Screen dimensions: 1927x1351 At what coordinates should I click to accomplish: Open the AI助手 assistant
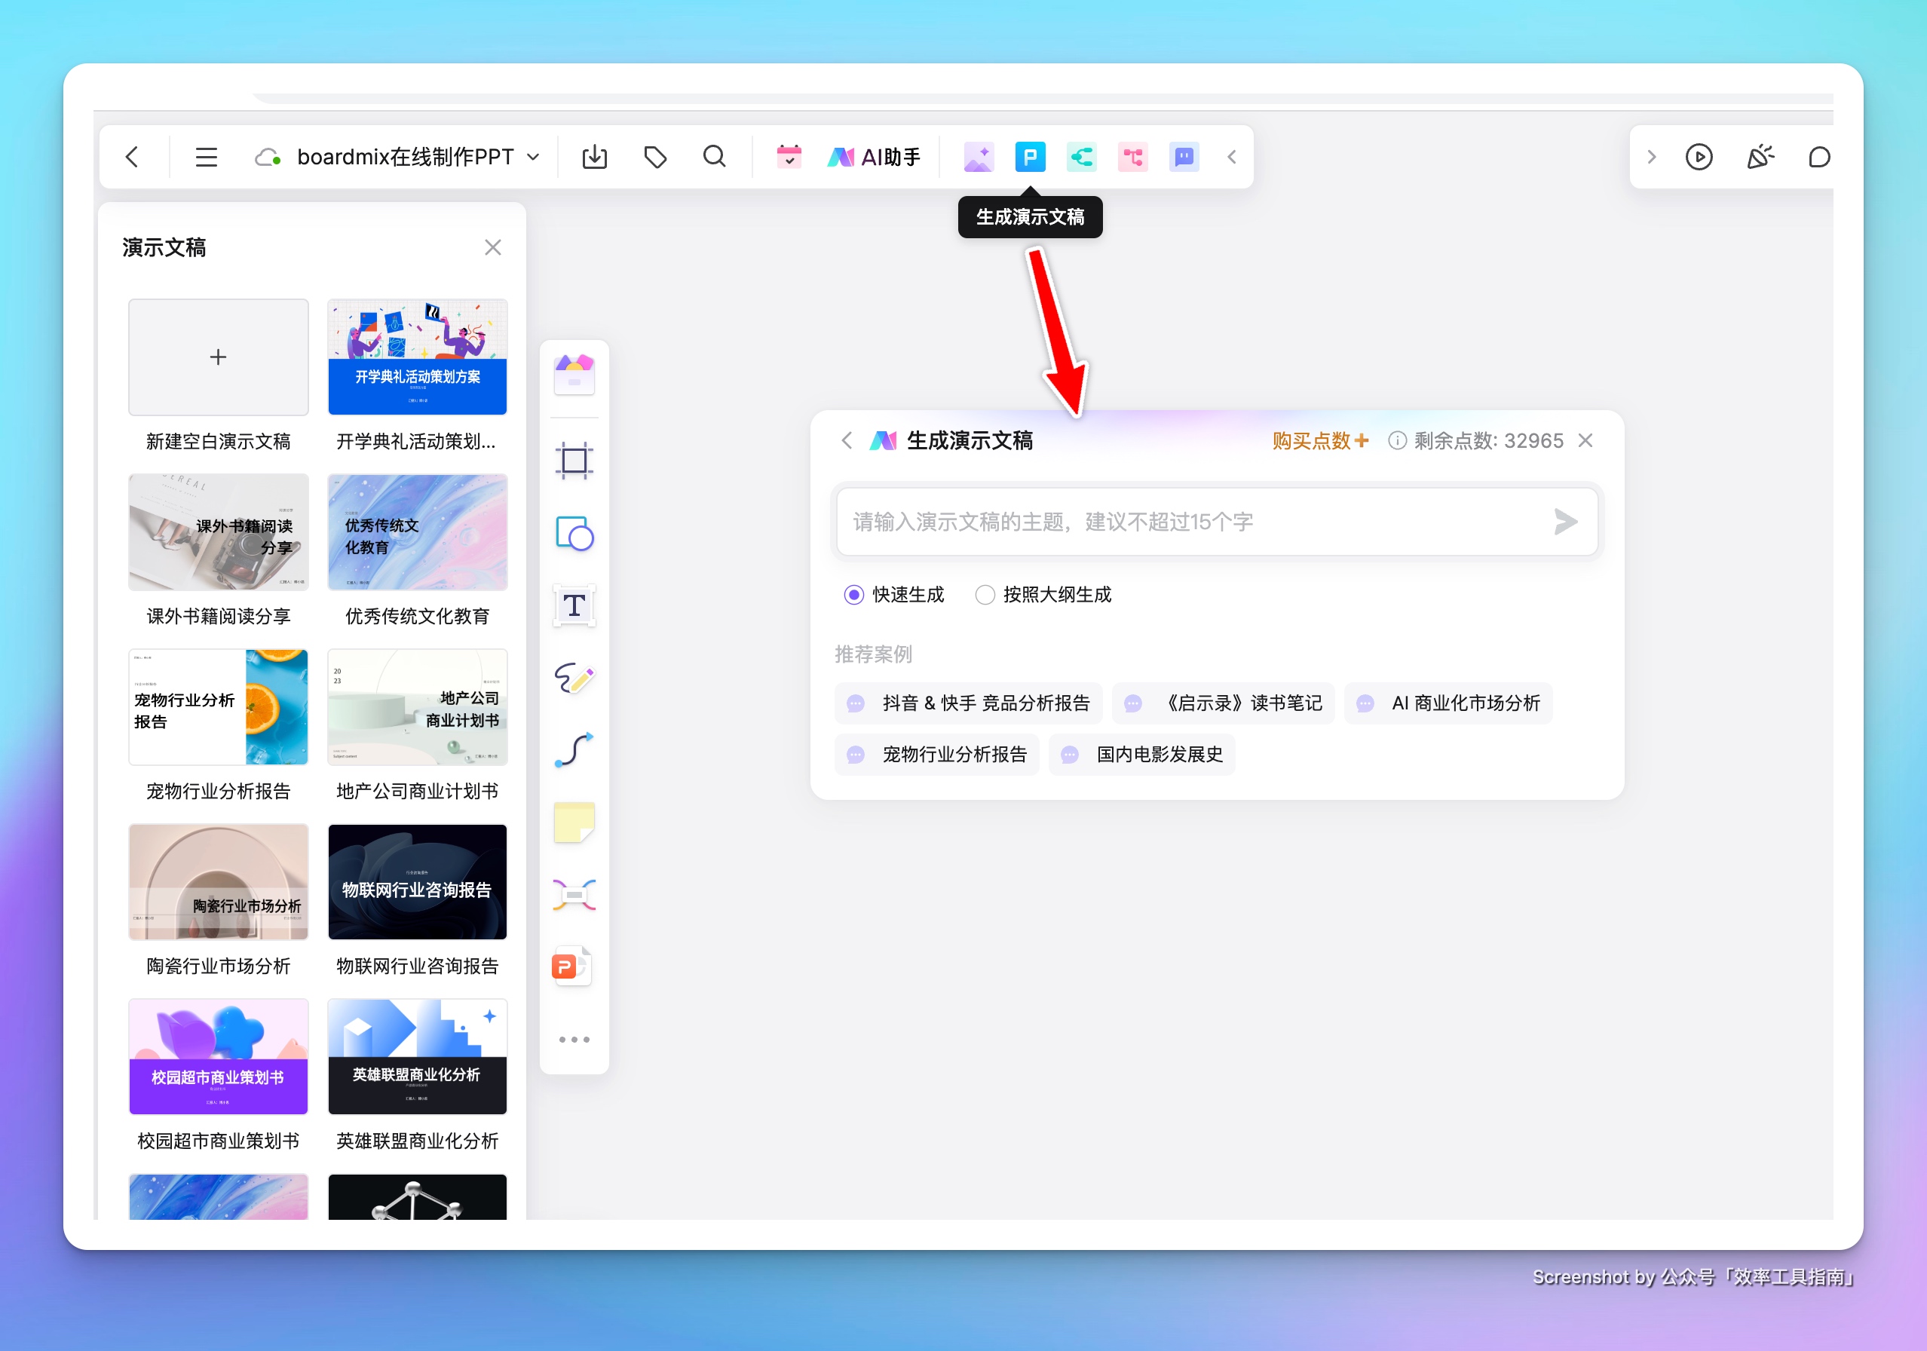(874, 157)
